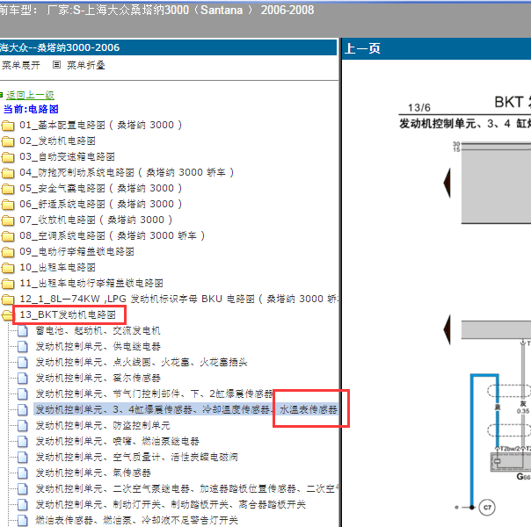
Task: Open folder icon for 03_自动变速箱电路图
Action: coord(8,157)
